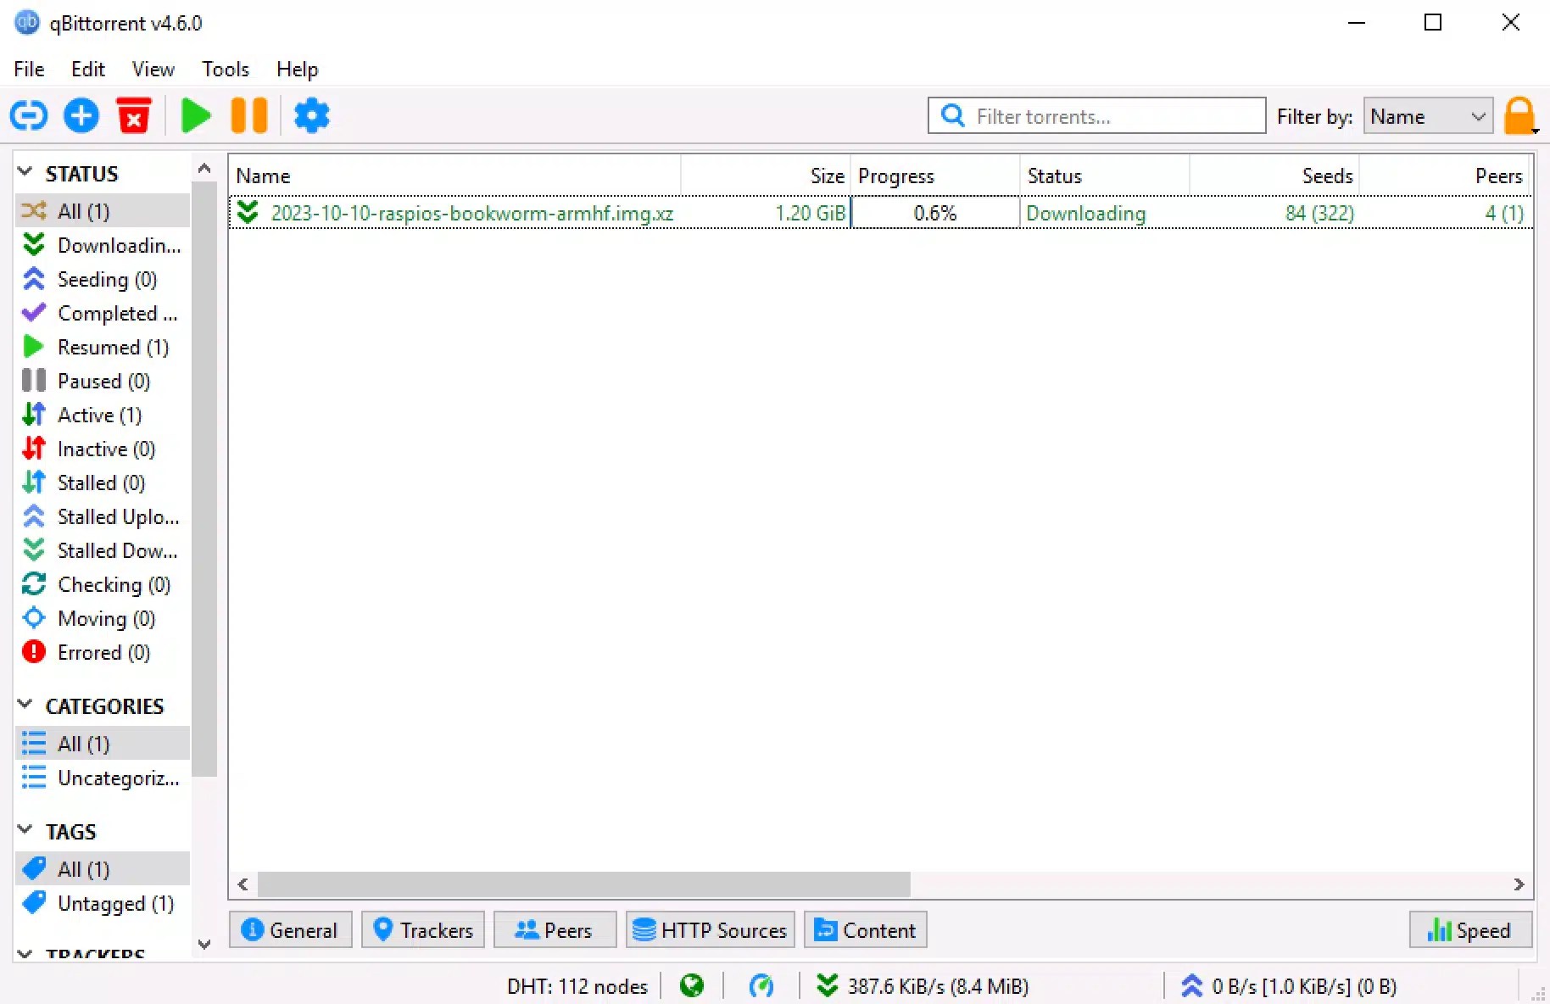
Task: Open qBittorrent Options
Action: point(311,115)
